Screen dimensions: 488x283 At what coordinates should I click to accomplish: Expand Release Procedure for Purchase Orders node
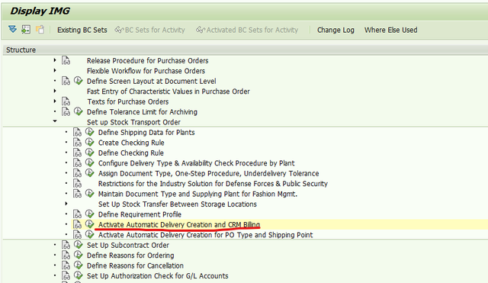point(55,60)
